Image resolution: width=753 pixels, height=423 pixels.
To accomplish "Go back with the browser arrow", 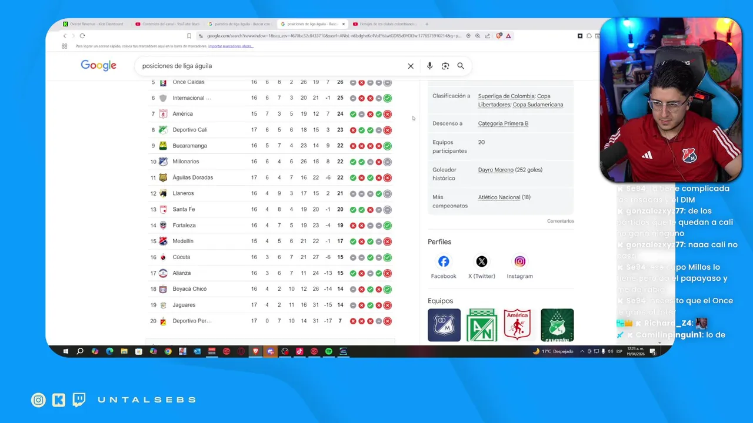I will pyautogui.click(x=65, y=36).
